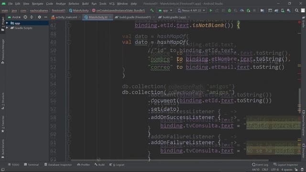This screenshot has height=172, width=306.
Task: Open the Favorites side tool window
Action: click(3, 124)
